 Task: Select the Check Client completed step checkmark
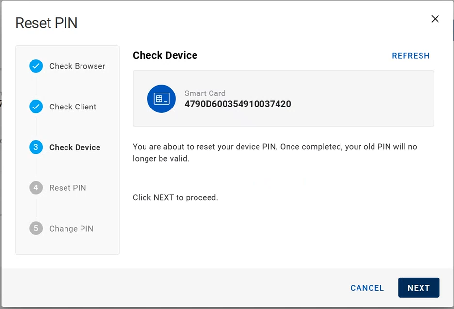(x=36, y=107)
